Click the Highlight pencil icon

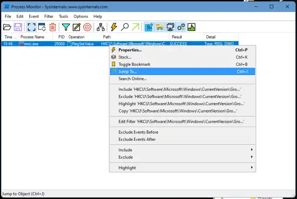pos(77,27)
